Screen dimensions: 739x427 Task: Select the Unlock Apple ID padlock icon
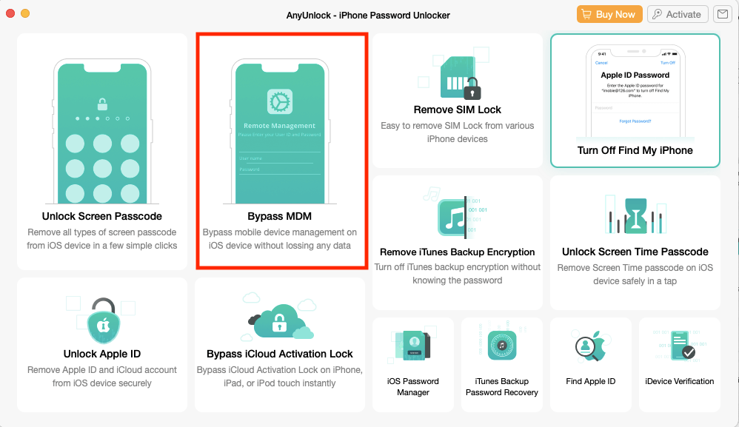click(101, 322)
